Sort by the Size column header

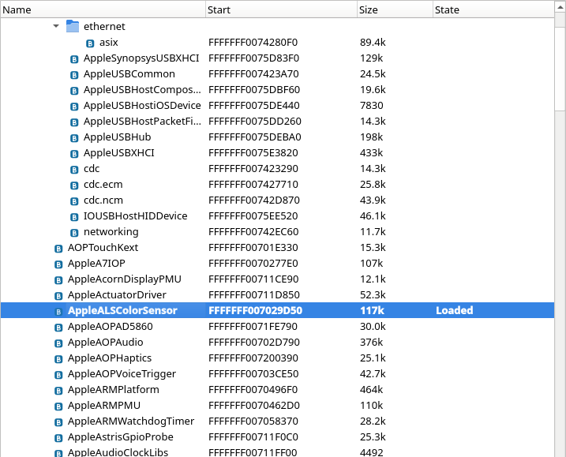[x=395, y=9]
